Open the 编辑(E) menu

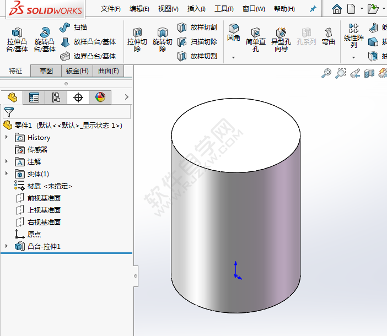(x=139, y=9)
